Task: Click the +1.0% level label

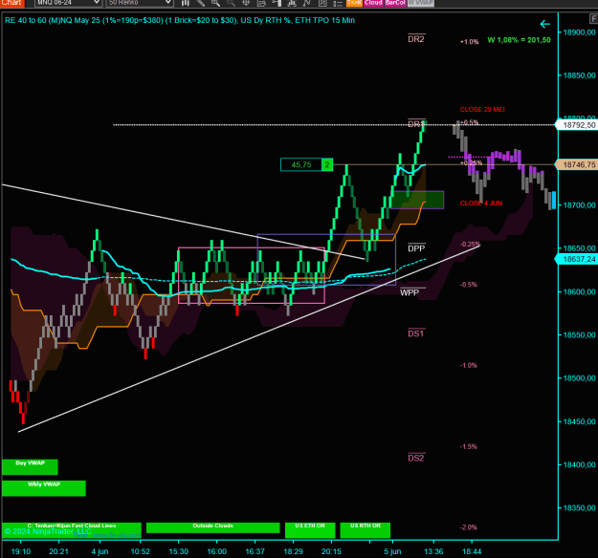Action: point(469,42)
